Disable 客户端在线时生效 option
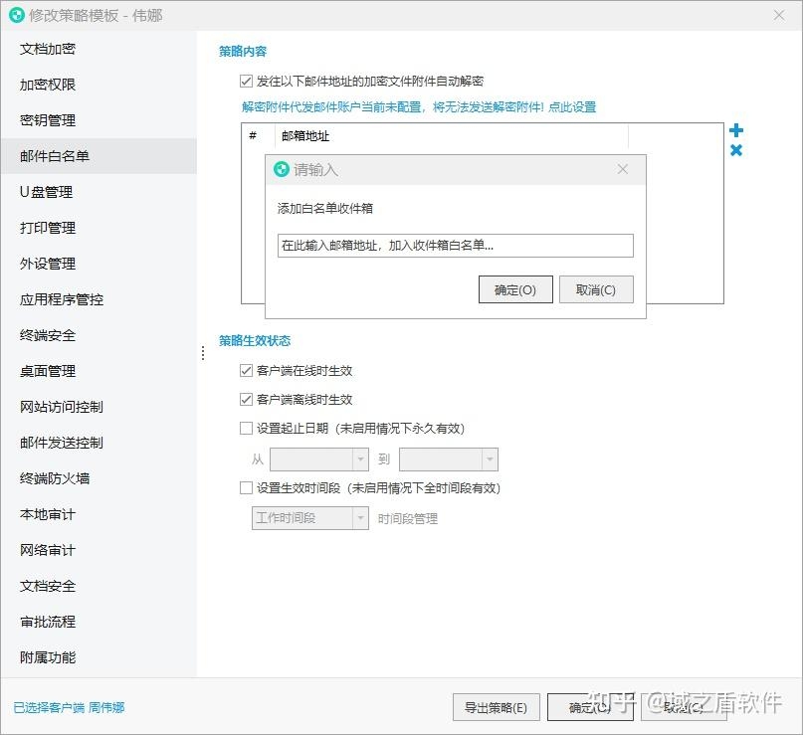Viewport: 803px width, 735px height. (x=246, y=371)
